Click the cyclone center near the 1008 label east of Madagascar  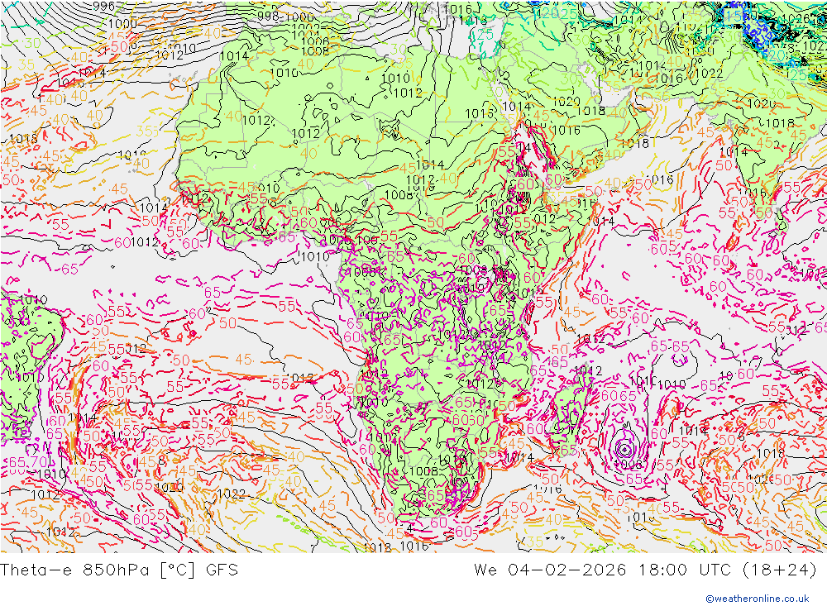pyautogui.click(x=625, y=450)
